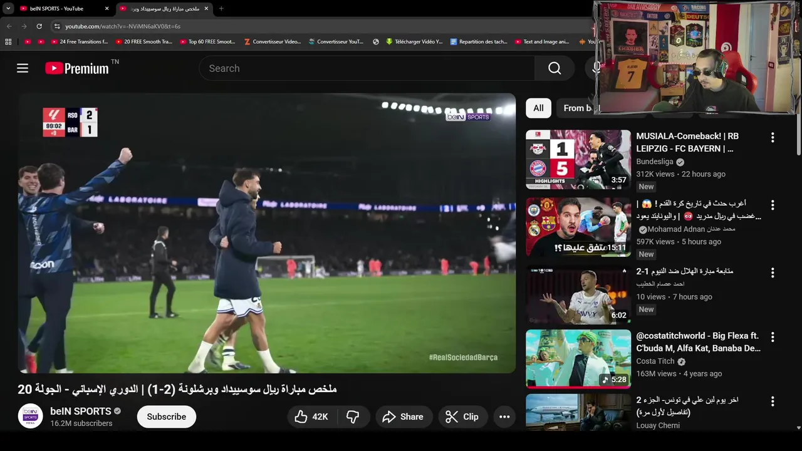Close the beIN SPORTS - YouTube tab
Image resolution: width=802 pixels, height=451 pixels.
coord(107,9)
